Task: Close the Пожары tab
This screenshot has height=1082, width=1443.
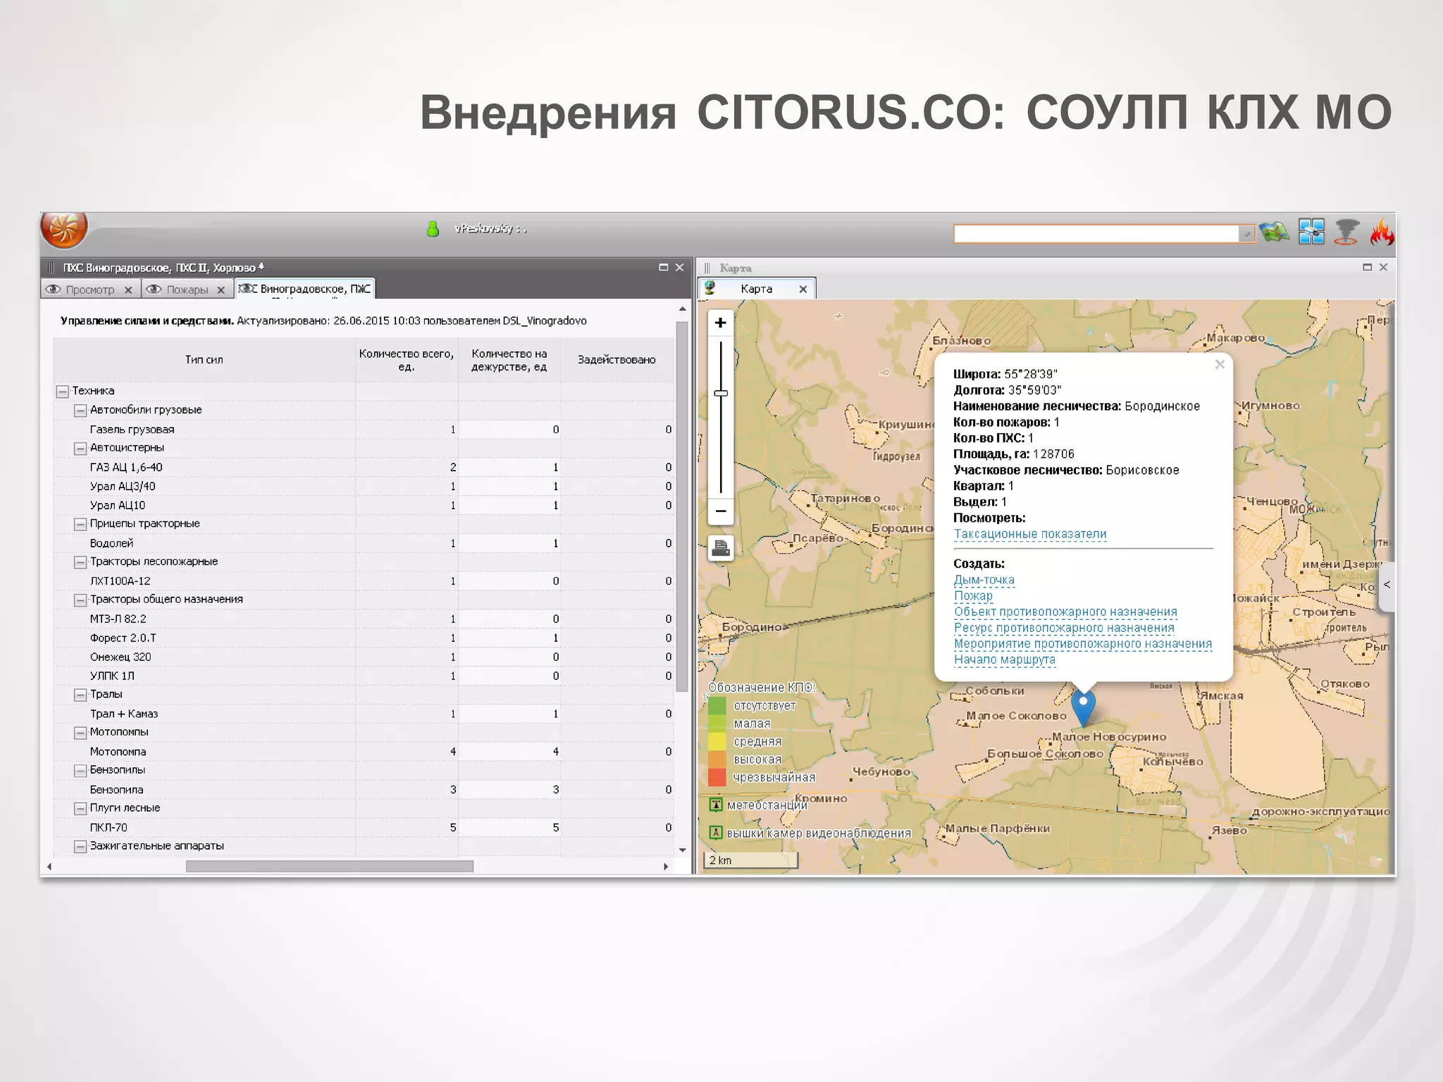Action: click(x=221, y=290)
